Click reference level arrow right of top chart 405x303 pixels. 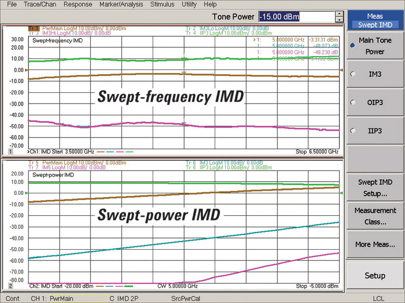(341, 70)
